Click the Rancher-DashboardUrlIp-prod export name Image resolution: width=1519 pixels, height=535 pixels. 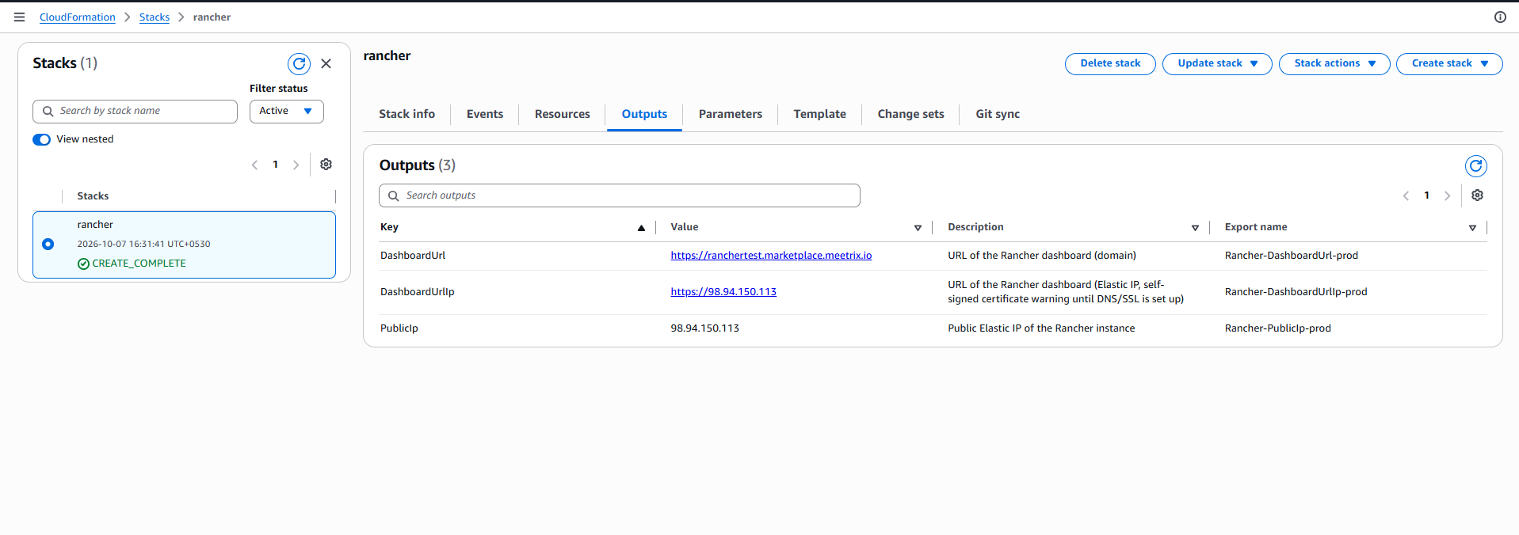click(x=1296, y=292)
